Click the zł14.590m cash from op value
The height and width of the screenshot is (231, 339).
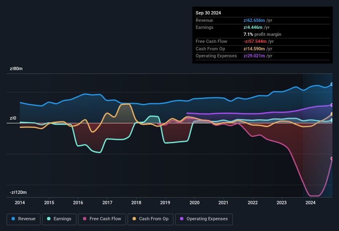pos(254,49)
